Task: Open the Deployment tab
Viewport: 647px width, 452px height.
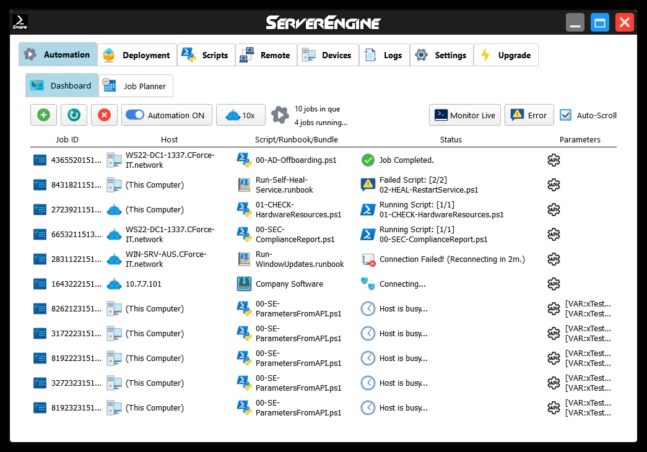Action: tap(137, 55)
